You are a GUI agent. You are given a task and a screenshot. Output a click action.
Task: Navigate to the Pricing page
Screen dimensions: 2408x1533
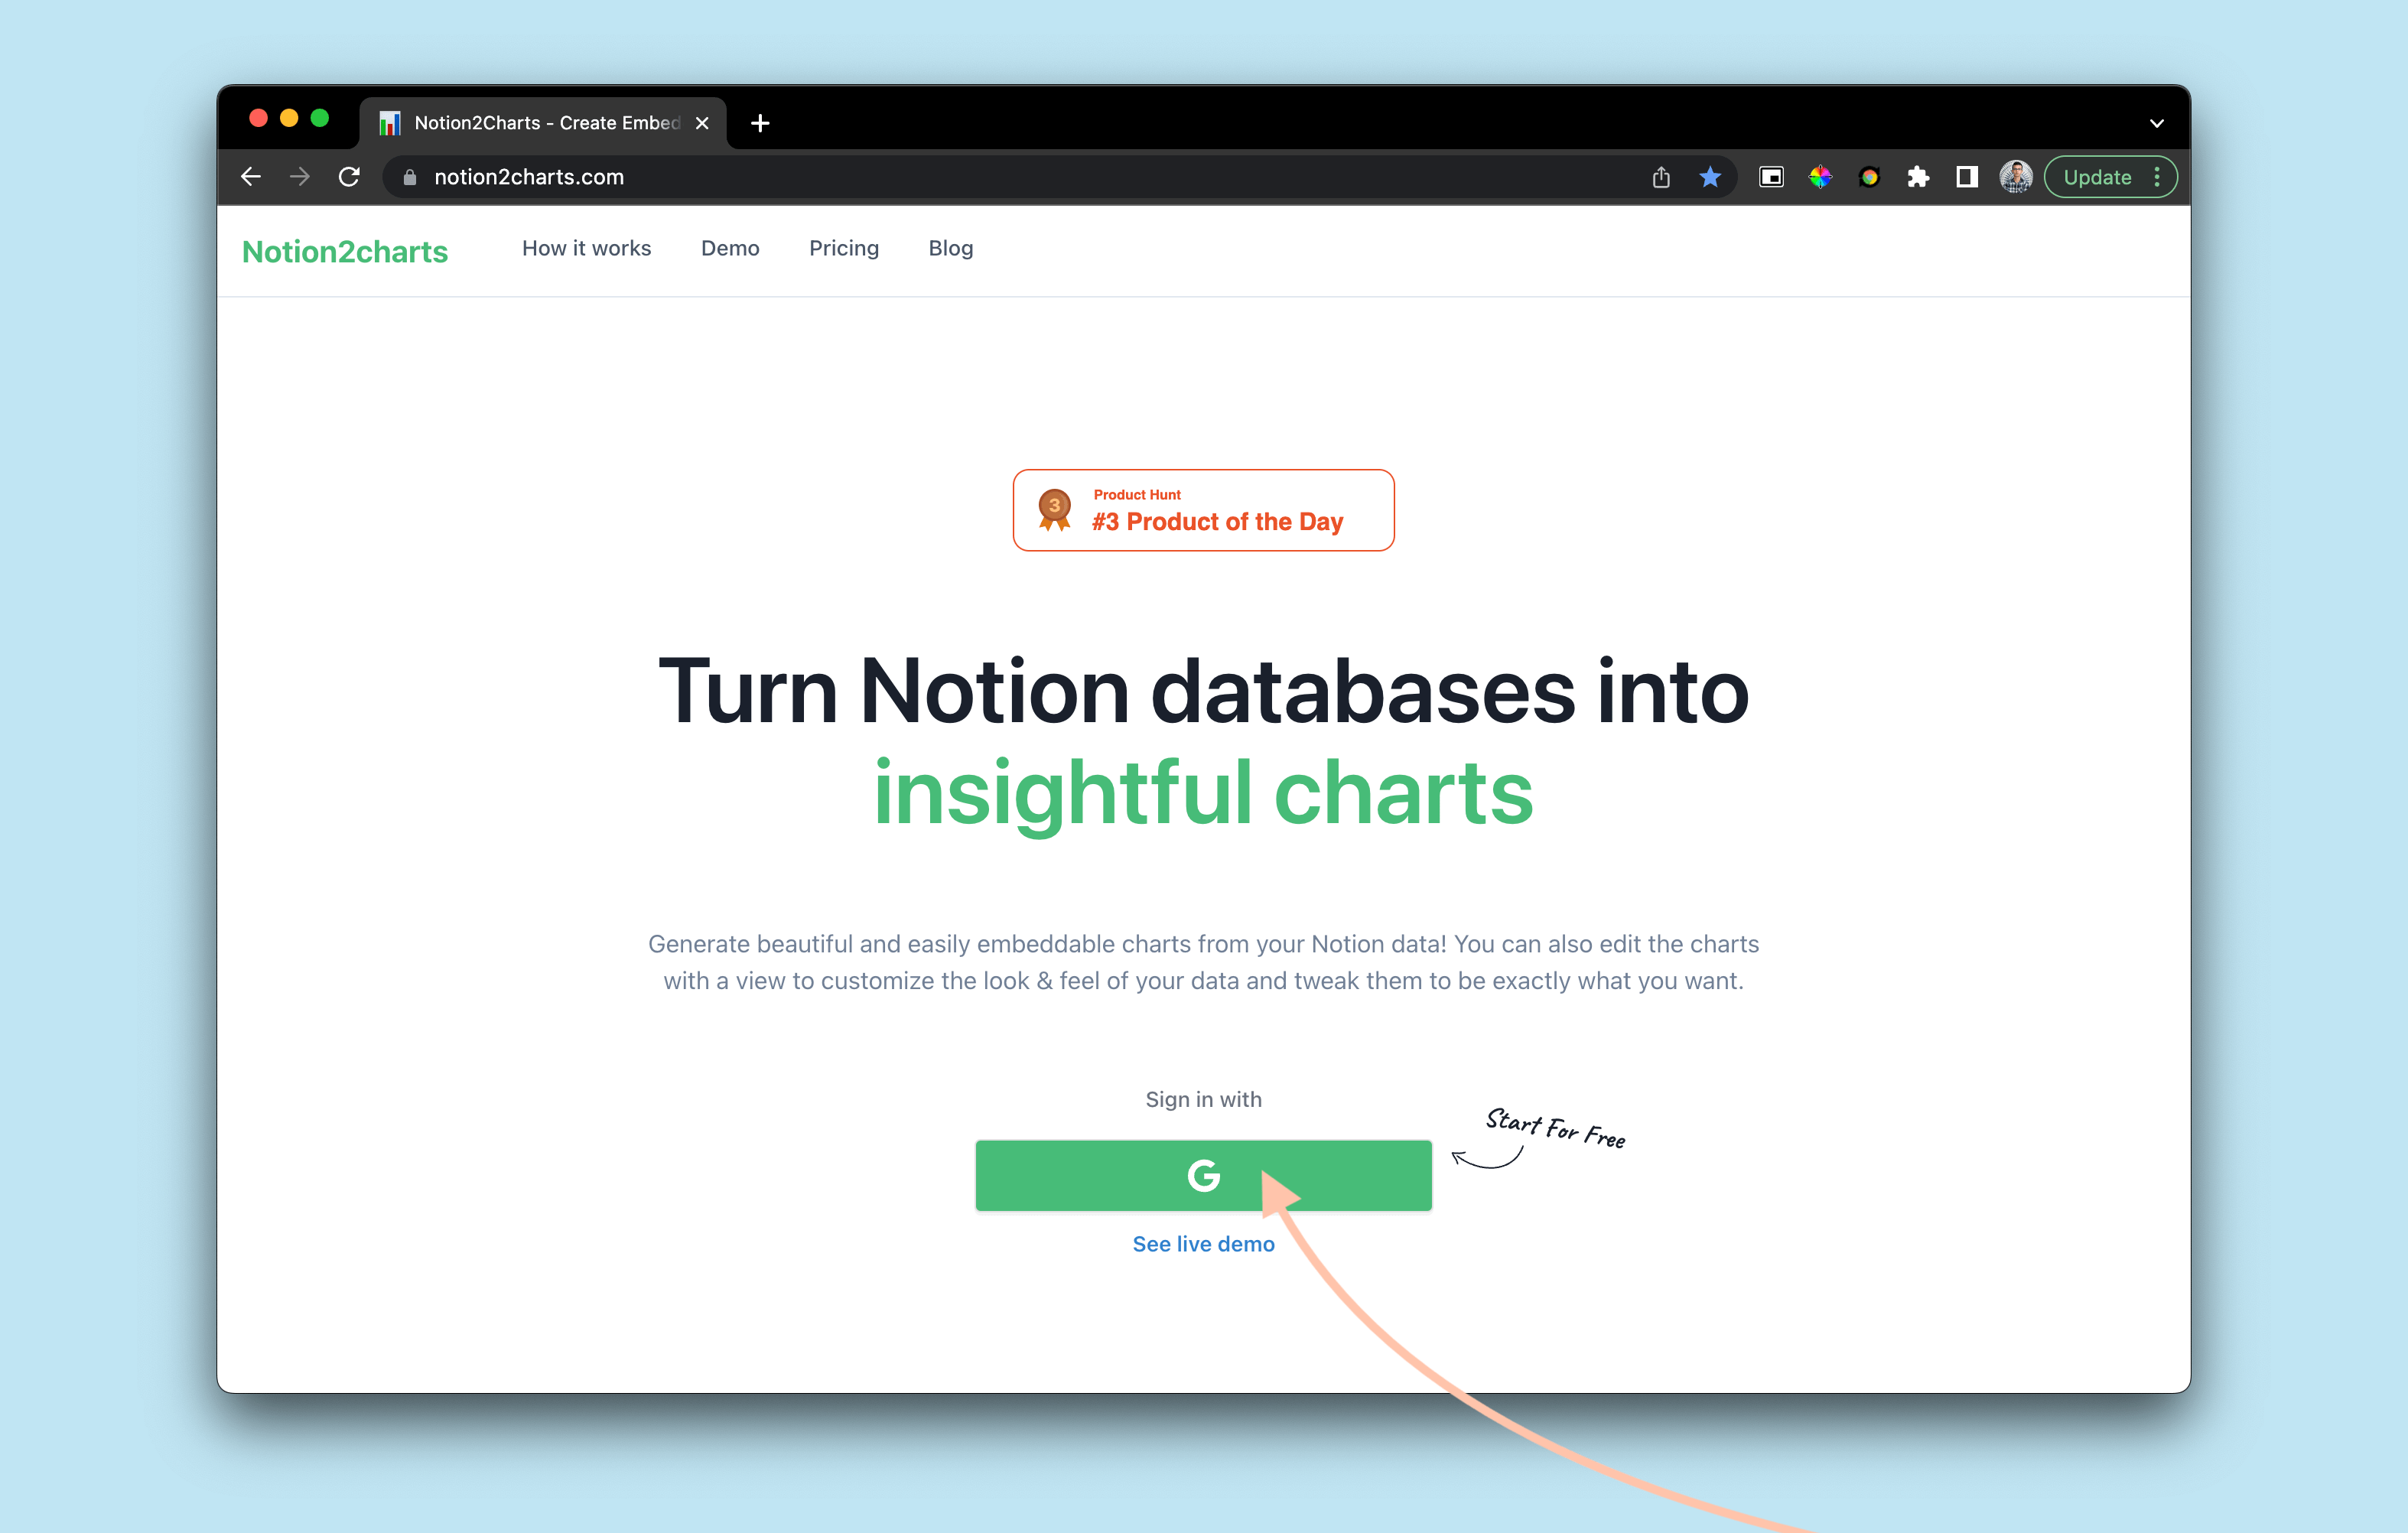click(842, 248)
